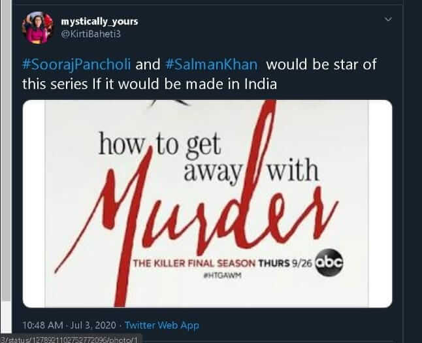This screenshot has width=422, height=343.
Task: Click the @KirtiBaheti3 handle
Action: tap(91, 34)
